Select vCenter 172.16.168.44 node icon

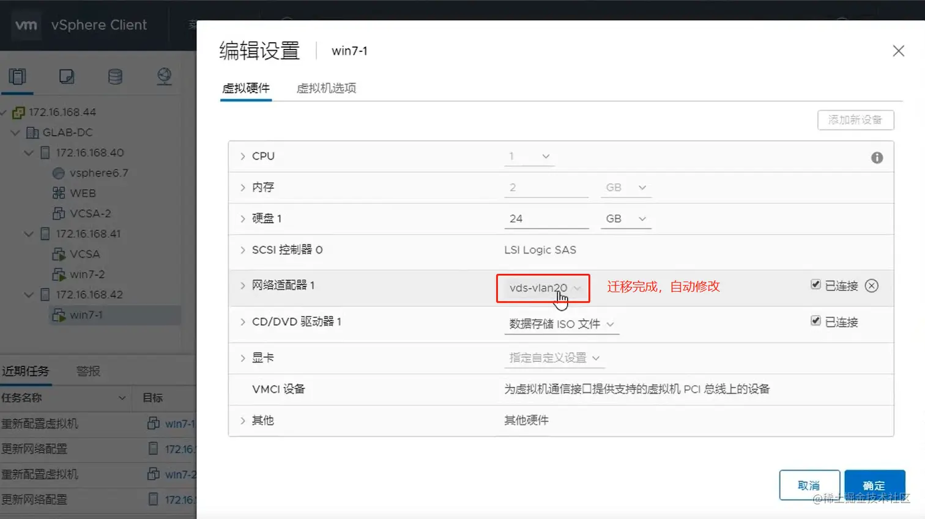[19, 112]
